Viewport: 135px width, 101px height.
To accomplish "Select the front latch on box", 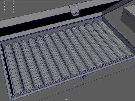I will click(x=83, y=78).
